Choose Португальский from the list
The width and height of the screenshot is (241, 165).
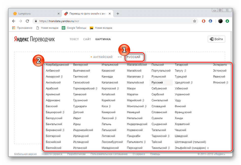pos(161,71)
